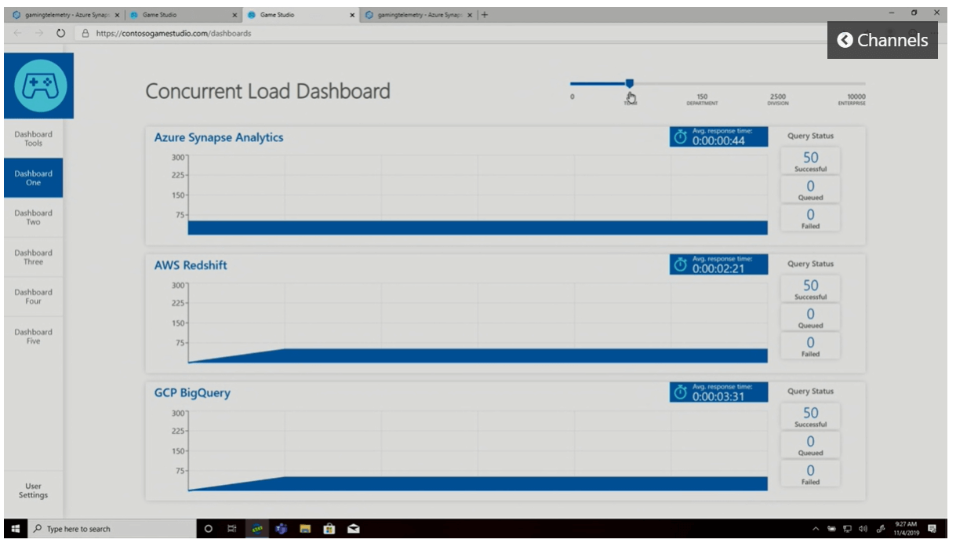Open Task View from the taskbar
The image size is (956, 543).
232,529
